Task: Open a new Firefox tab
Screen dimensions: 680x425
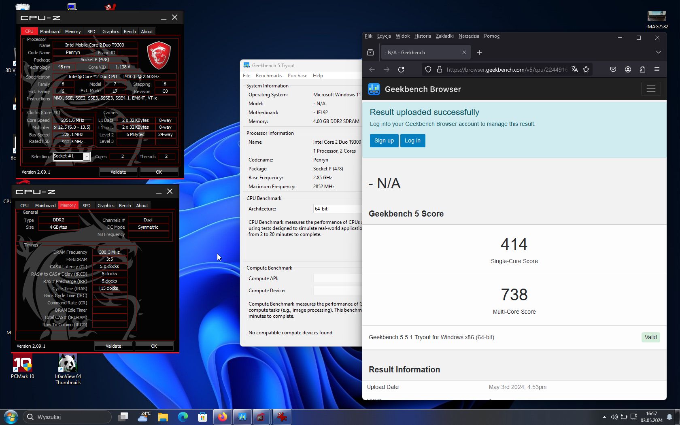Action: tap(479, 53)
